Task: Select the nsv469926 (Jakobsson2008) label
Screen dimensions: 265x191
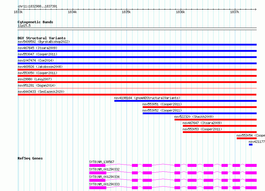Action: [x=40, y=67]
